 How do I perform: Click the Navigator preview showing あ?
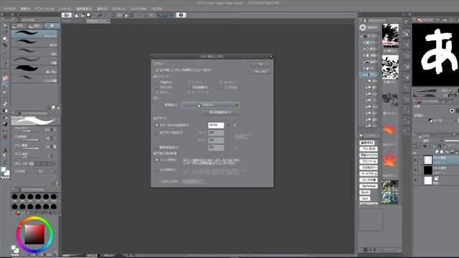435,54
